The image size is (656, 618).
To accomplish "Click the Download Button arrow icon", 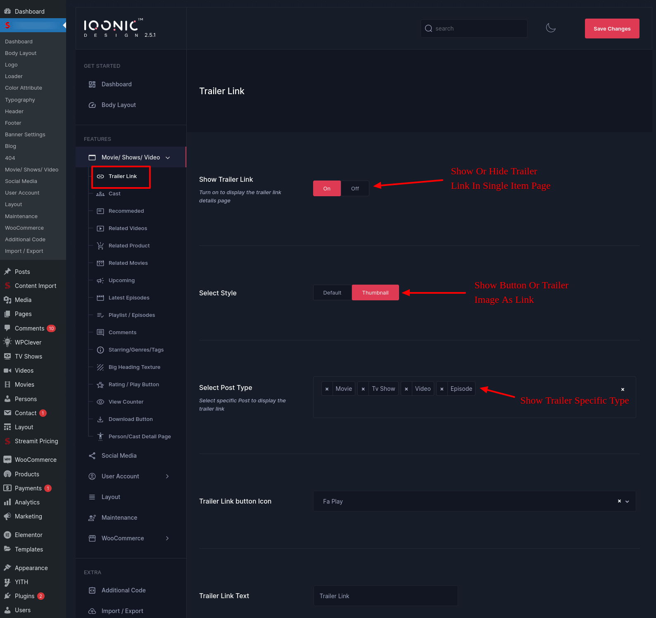I will [100, 419].
